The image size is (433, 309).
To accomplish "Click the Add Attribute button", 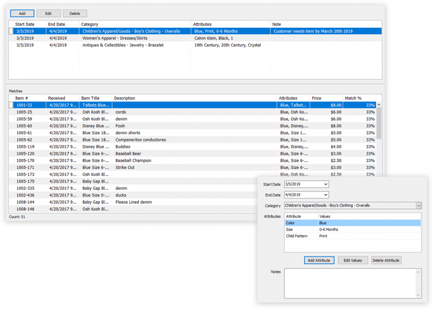I will coord(319,261).
